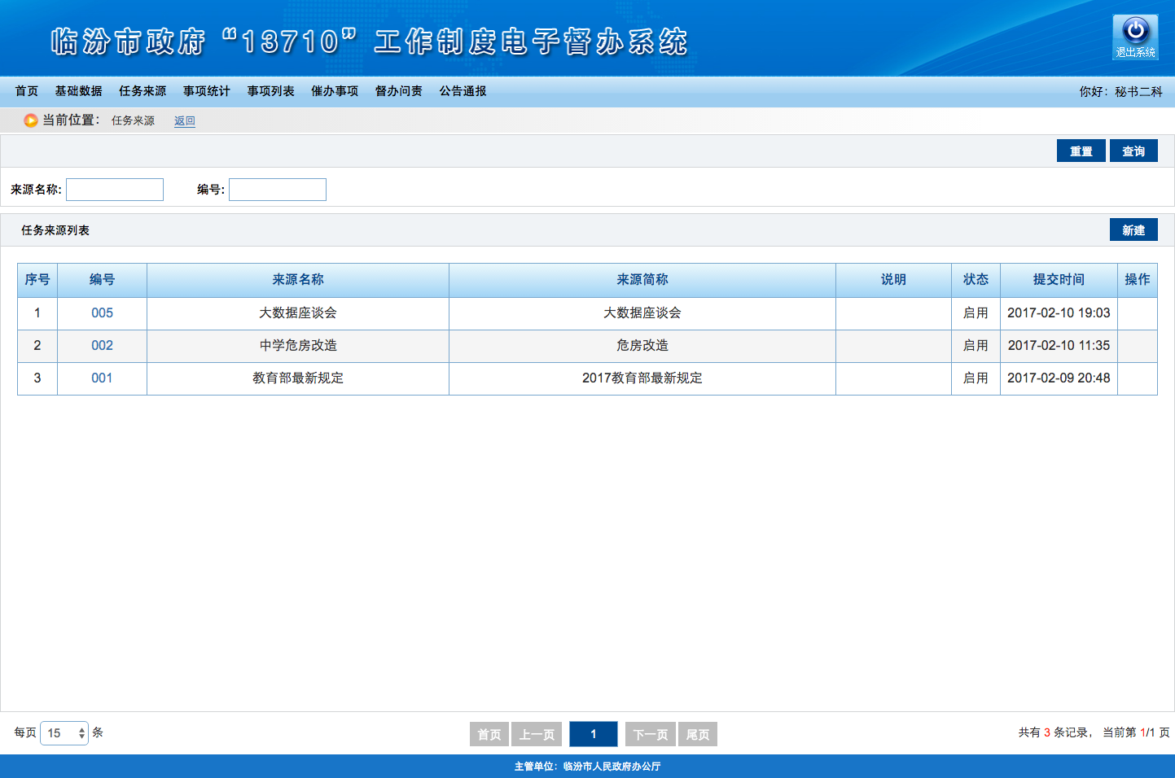Open the 基础数据 menu
Viewport: 1175px width, 778px height.
pyautogui.click(x=79, y=91)
